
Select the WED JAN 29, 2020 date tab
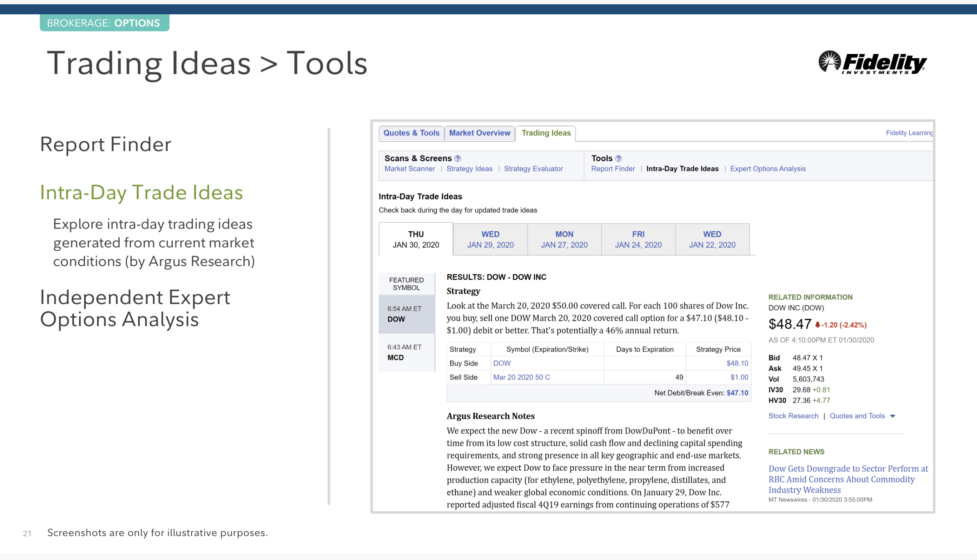(490, 239)
